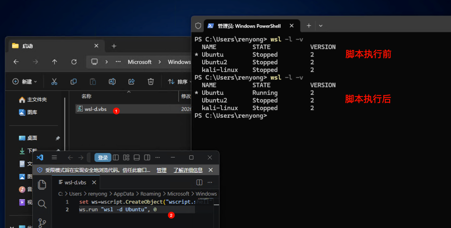This screenshot has width=451, height=228.
Task: Open the Search view in VS Code
Action: (x=42, y=204)
